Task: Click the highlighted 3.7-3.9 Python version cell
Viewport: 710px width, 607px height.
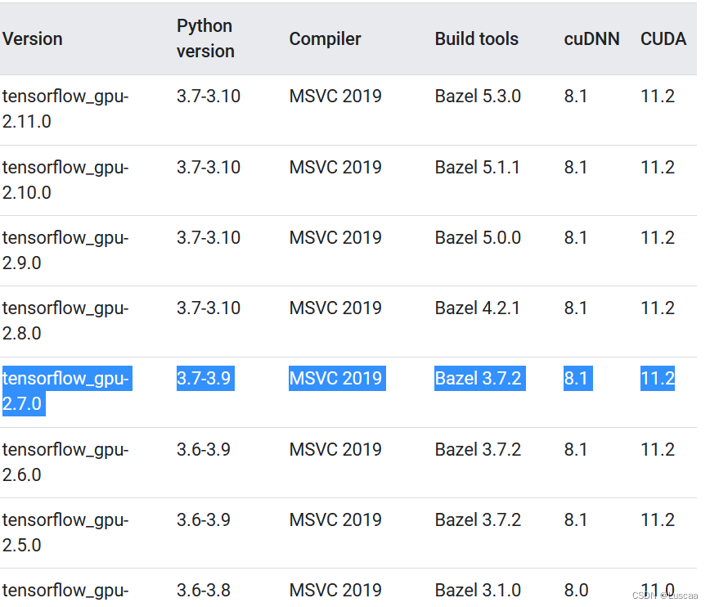Action: pos(205,378)
